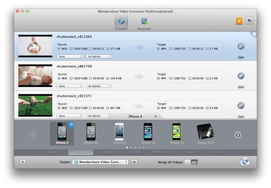Open output folder button next to Output path
Viewport: 271px width, 188px height.
tap(134, 162)
